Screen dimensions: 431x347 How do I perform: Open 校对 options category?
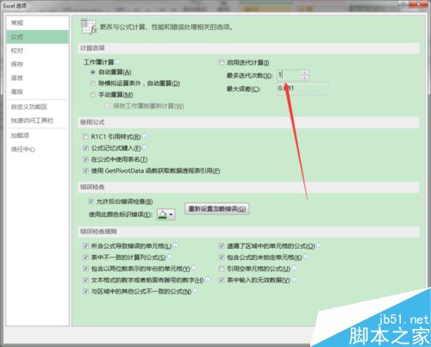coord(37,51)
